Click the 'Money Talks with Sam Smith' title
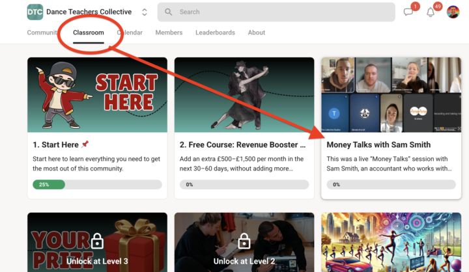Screen dimensions: 469x272 pos(378,144)
